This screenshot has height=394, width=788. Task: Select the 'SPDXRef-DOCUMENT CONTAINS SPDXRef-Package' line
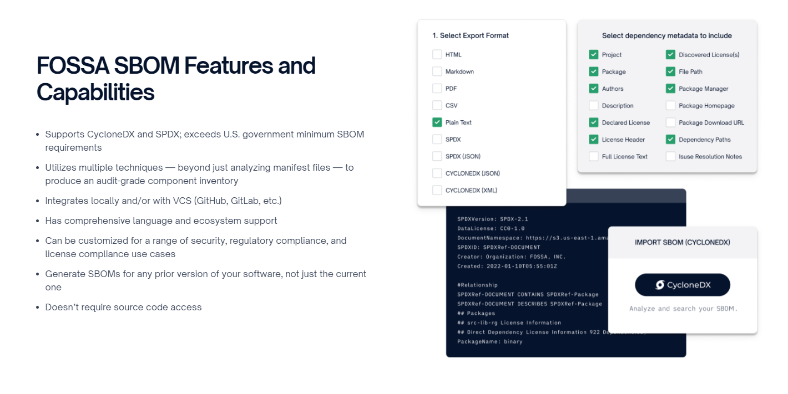point(528,294)
